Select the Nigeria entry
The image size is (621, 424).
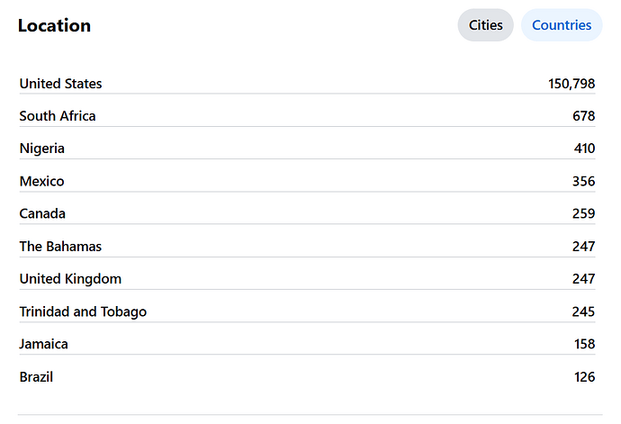click(x=42, y=149)
